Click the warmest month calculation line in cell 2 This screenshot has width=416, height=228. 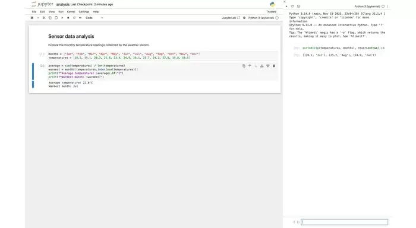(93, 69)
